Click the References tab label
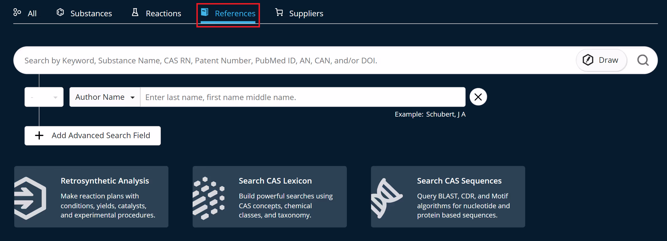The width and height of the screenshot is (667, 241). point(235,13)
